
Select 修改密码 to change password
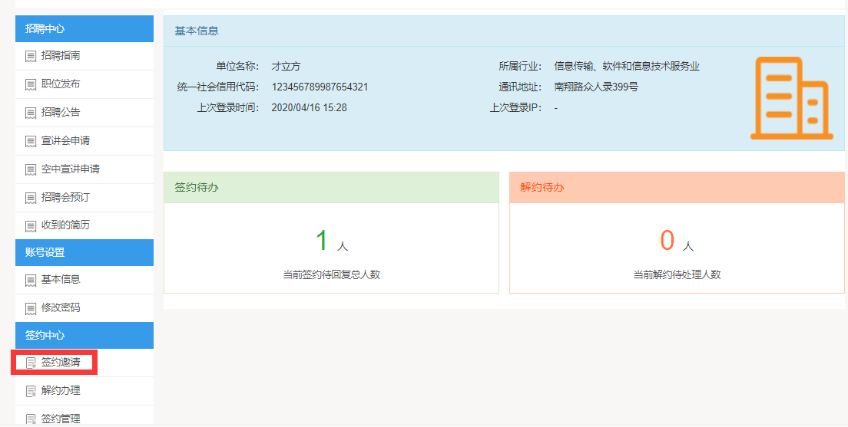click(x=60, y=308)
